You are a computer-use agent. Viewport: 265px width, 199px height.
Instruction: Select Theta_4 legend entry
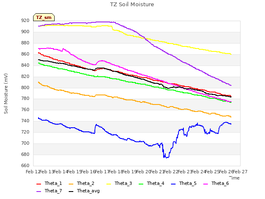[x=152, y=183]
